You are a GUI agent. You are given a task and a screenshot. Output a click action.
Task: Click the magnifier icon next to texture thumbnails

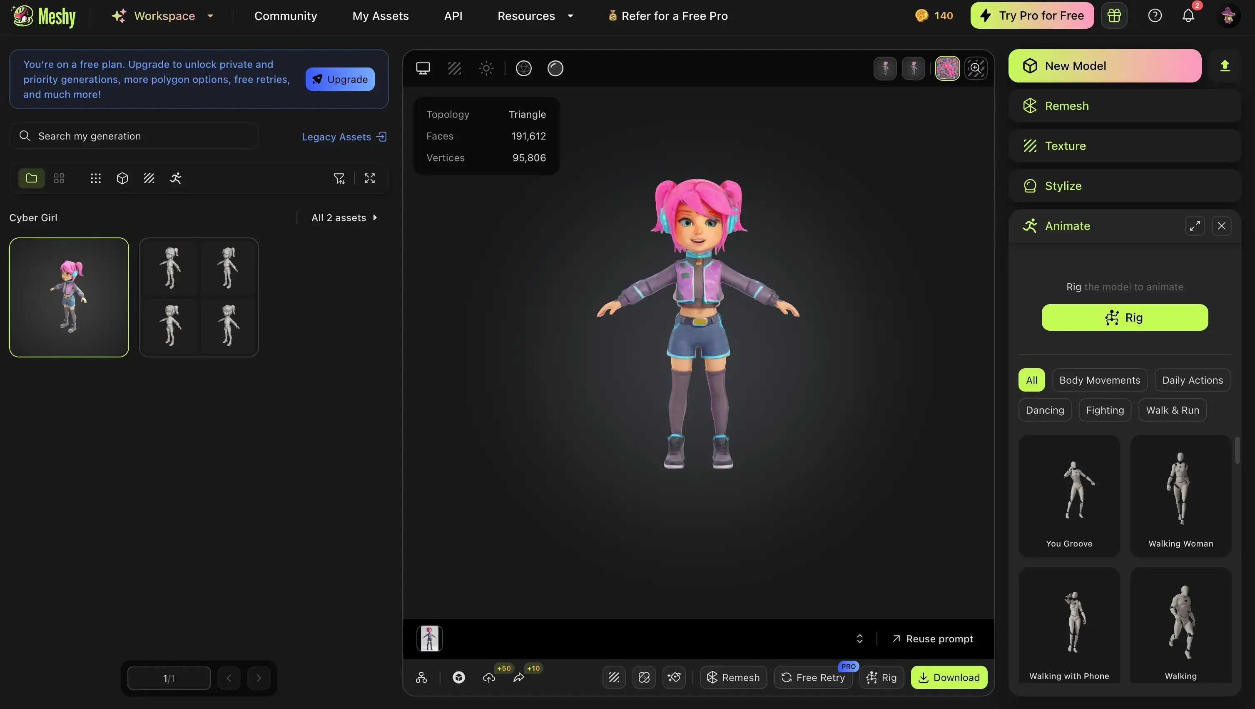pos(976,68)
